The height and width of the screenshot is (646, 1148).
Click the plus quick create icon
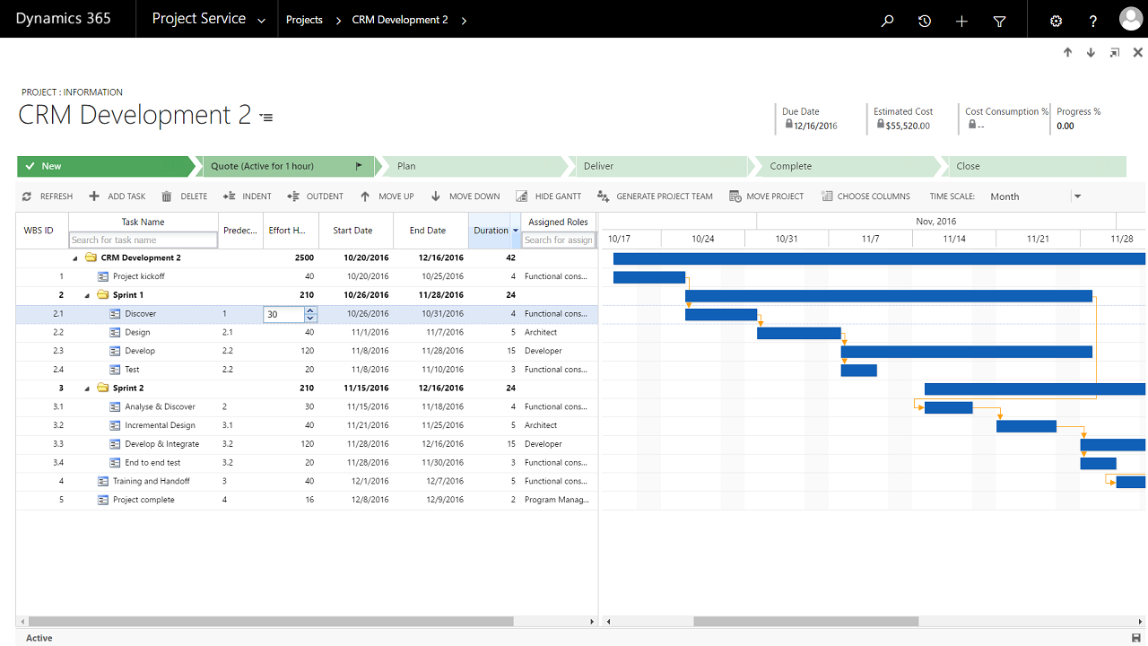pos(961,21)
